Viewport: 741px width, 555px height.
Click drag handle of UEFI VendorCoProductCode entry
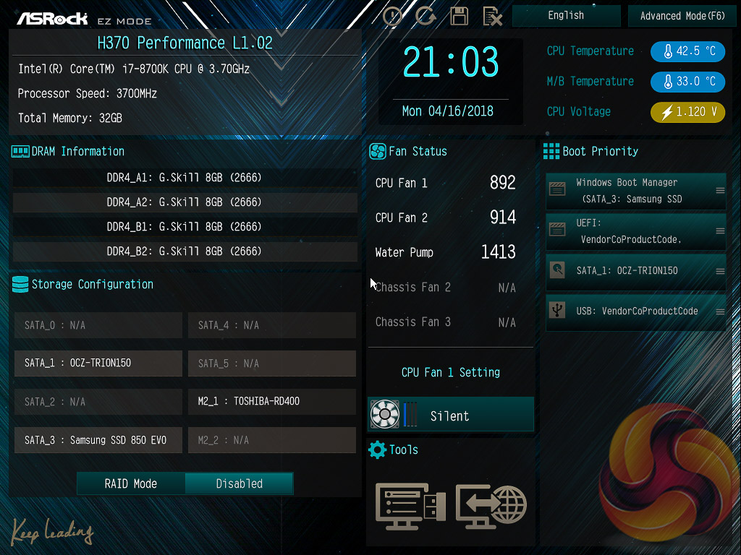coord(720,231)
